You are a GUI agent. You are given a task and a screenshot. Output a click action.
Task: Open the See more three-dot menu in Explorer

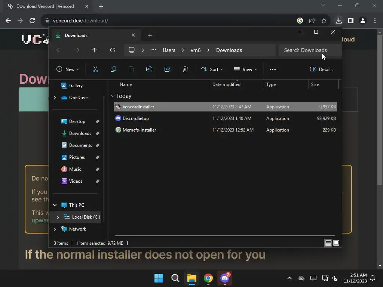coord(273,69)
